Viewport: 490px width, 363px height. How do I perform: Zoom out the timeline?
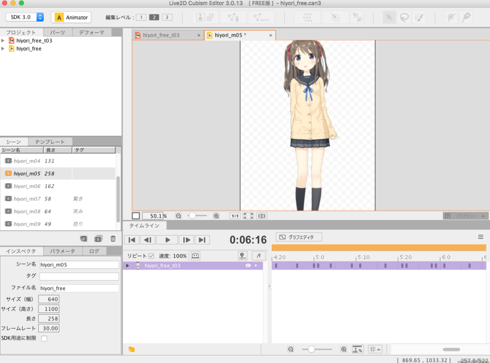[290, 349]
